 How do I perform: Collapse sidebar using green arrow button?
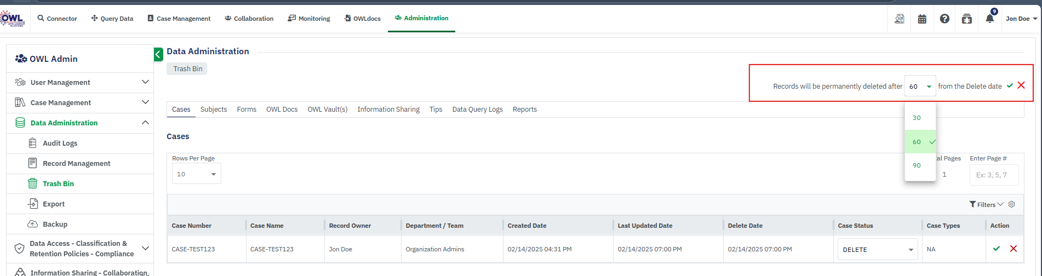point(158,54)
